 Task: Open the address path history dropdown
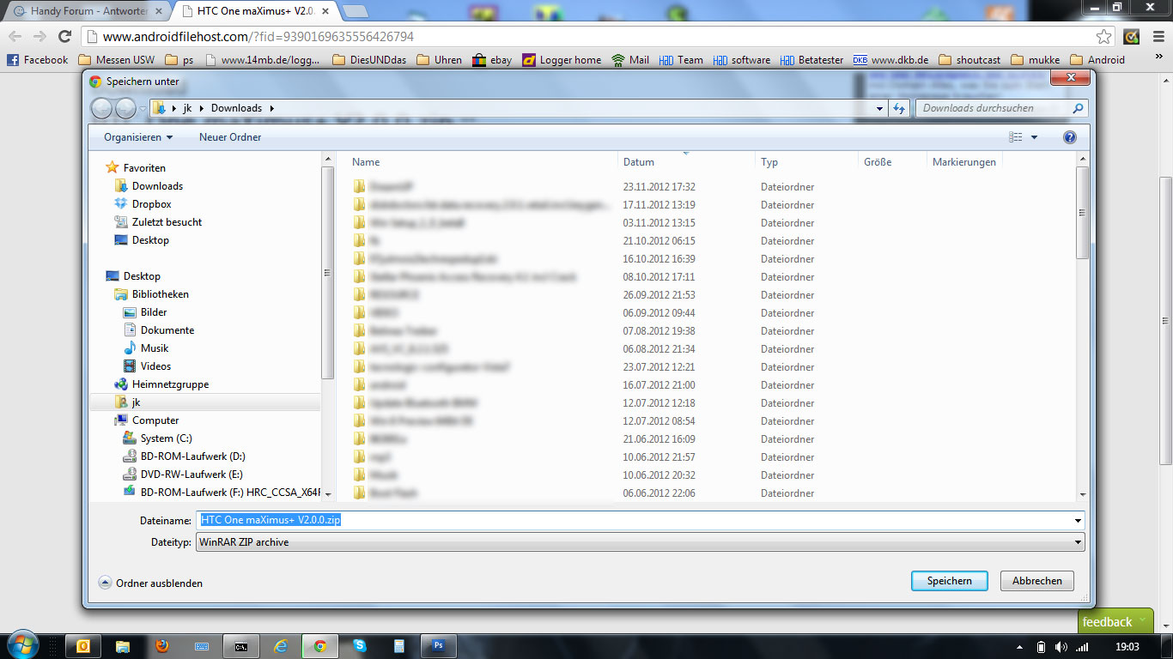tap(879, 108)
